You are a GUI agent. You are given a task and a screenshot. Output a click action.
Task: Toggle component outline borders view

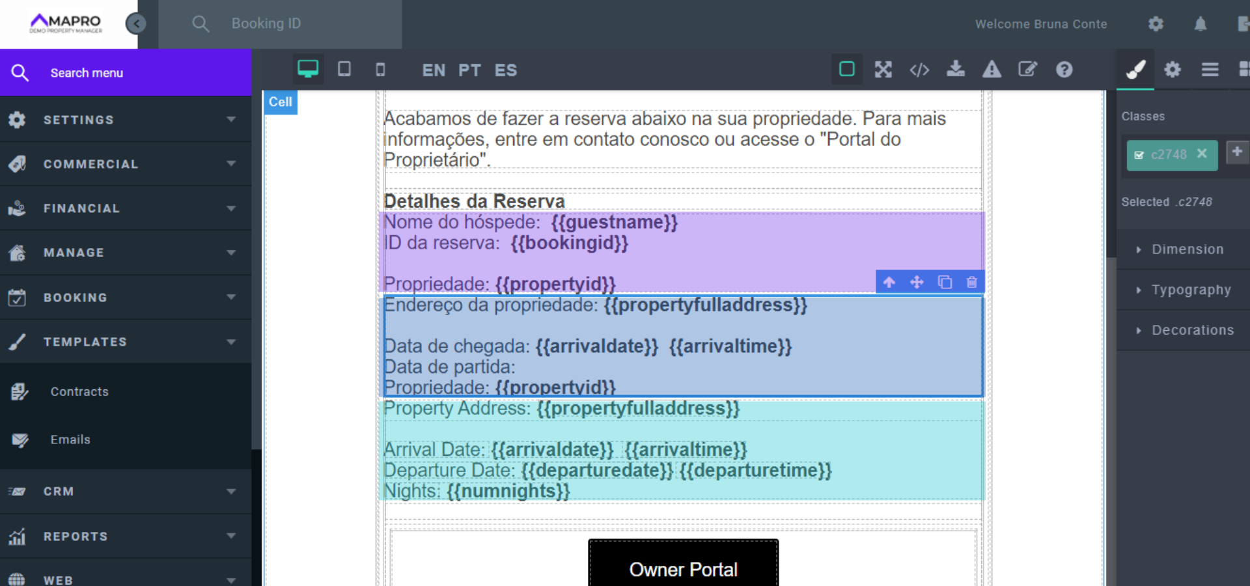pyautogui.click(x=846, y=70)
